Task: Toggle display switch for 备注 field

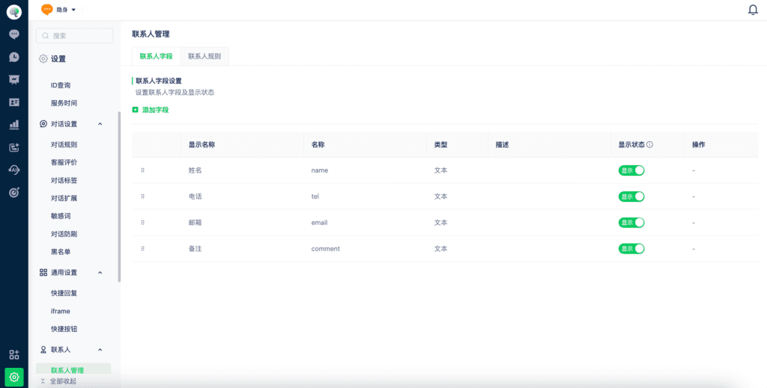Action: [631, 249]
